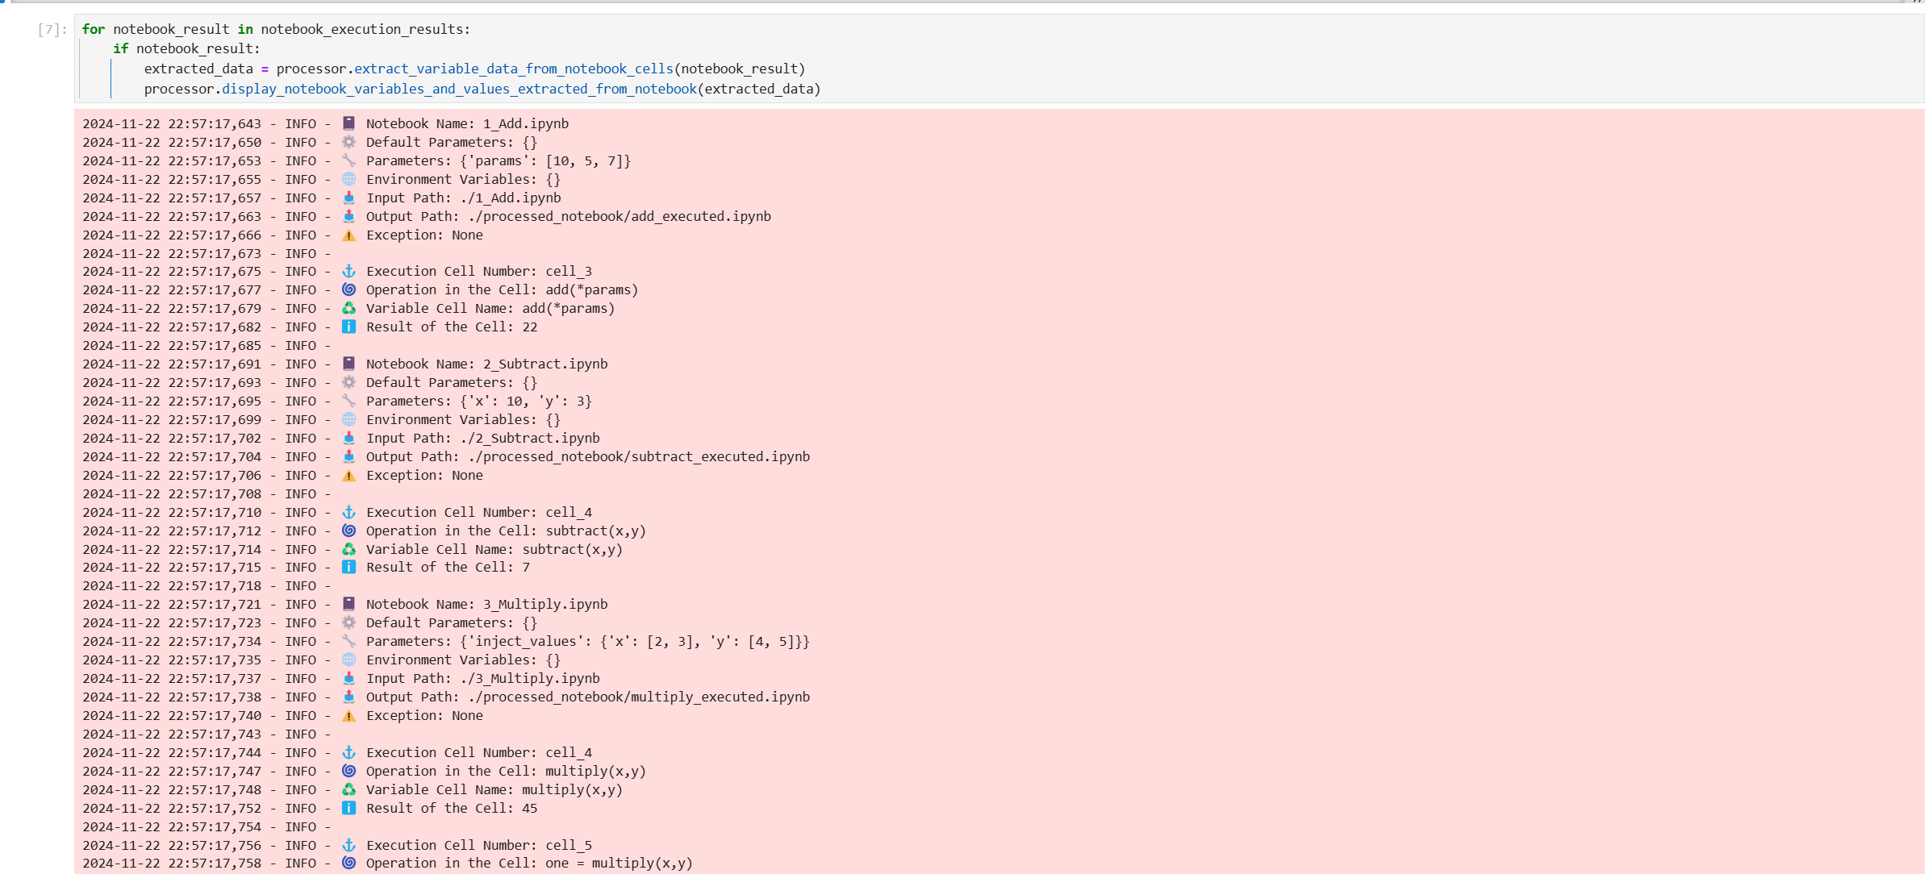Image resolution: width=1932 pixels, height=874 pixels.
Task: Click the text 'Result of the Cell: 45'
Action: pyautogui.click(x=452, y=808)
